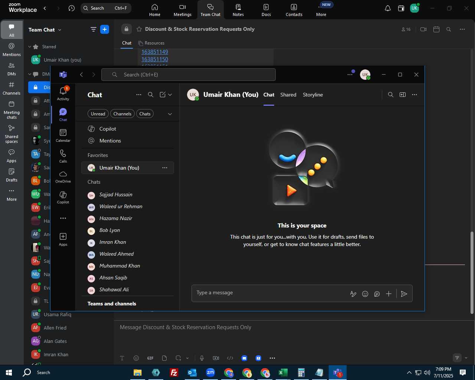Screen dimensions: 475x380
Task: Open Copilot in Teams sidebar
Action: tap(63, 197)
